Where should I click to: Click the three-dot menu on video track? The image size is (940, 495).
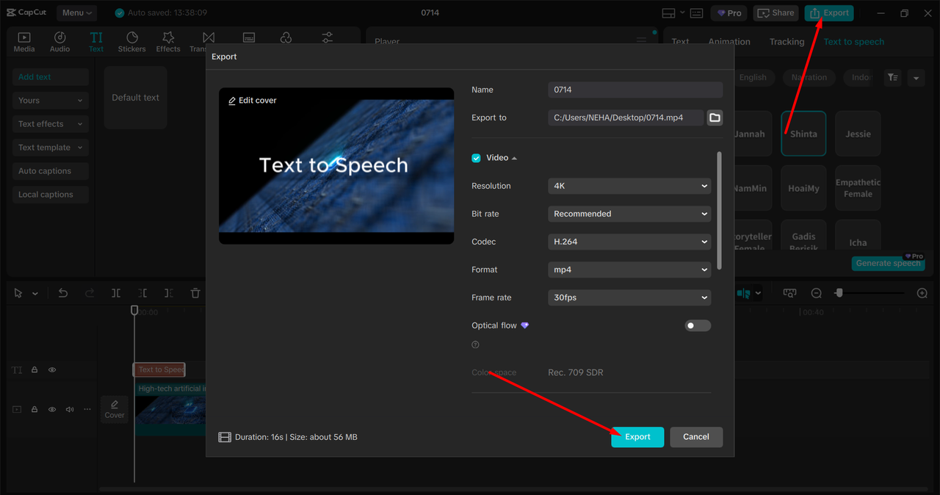(x=87, y=409)
